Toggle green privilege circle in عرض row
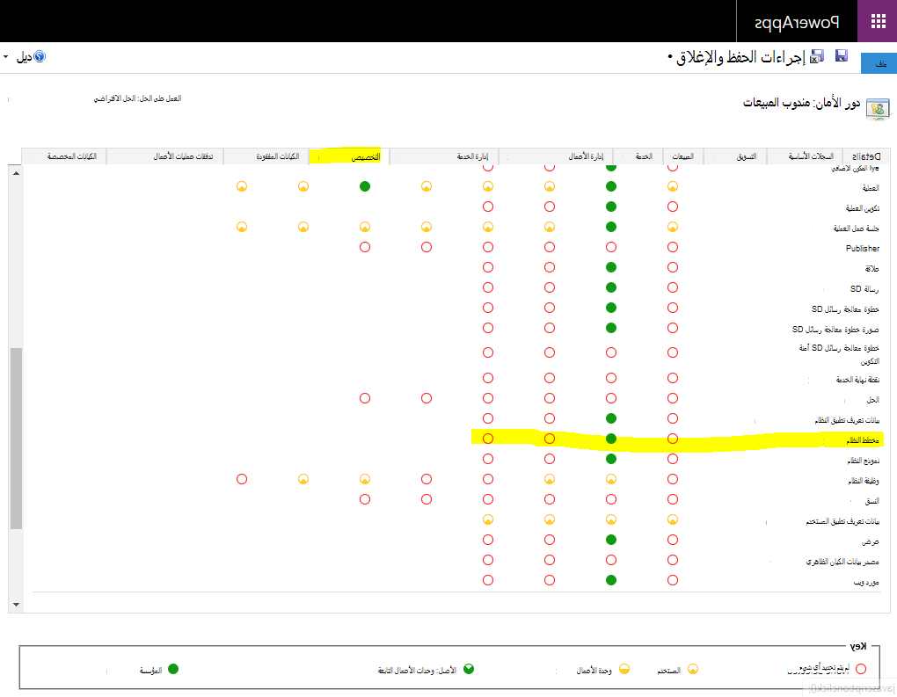This screenshot has width=897, height=697. pos(611,540)
